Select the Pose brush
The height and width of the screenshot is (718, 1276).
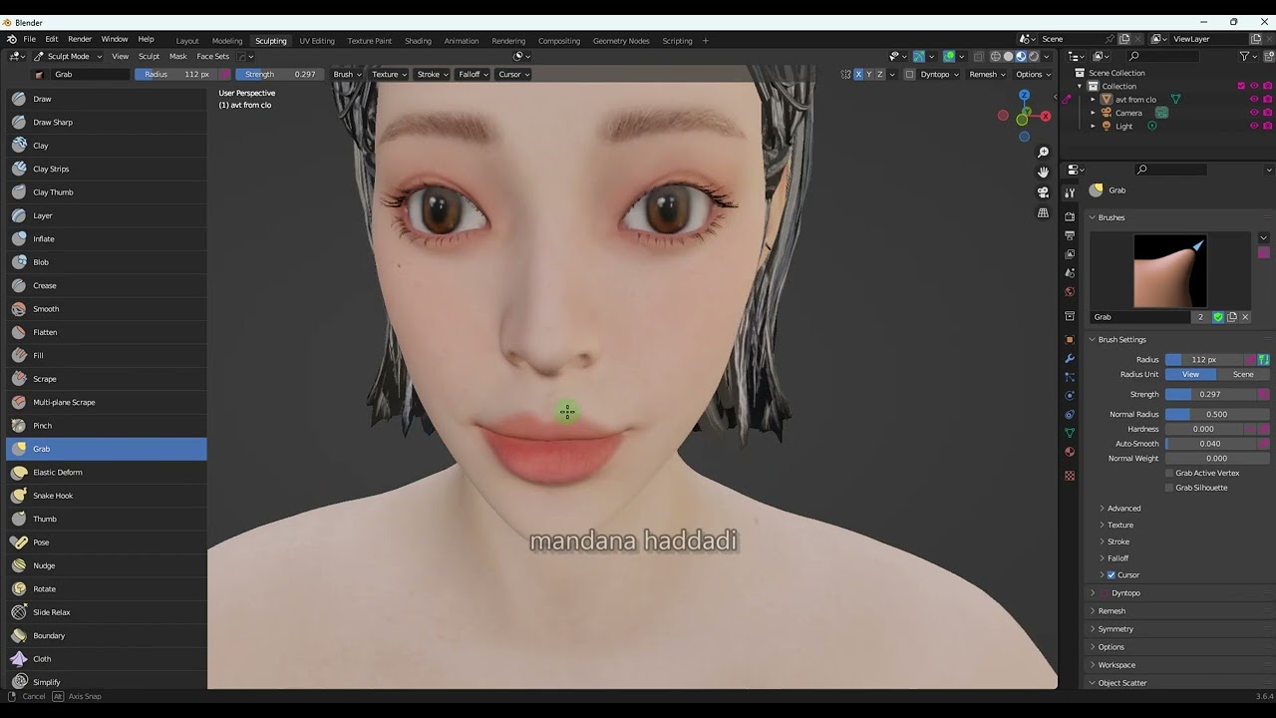click(x=106, y=542)
